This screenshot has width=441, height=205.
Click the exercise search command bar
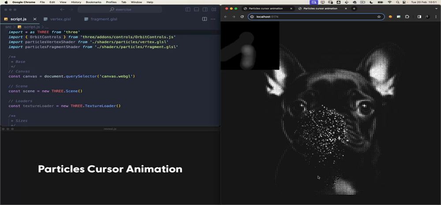click(120, 10)
